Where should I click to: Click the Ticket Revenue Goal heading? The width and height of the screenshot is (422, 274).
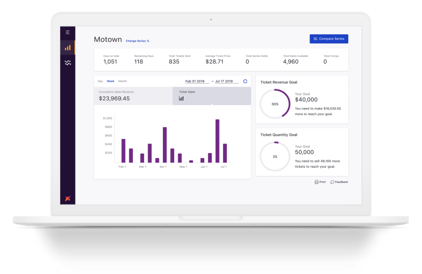tap(279, 82)
